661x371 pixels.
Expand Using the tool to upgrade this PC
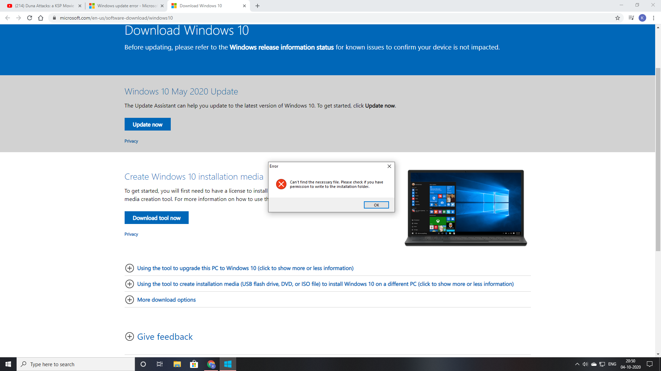click(239, 268)
